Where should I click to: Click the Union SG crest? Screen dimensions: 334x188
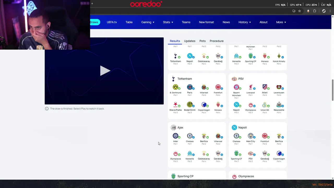pos(265,104)
